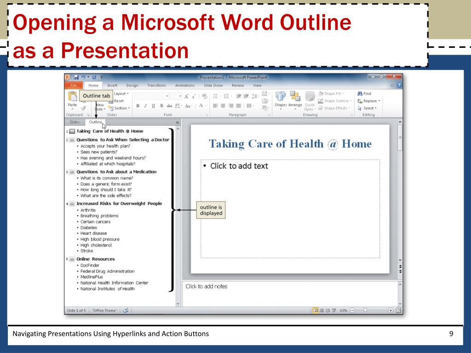The height and width of the screenshot is (353, 471).
Task: Click the zoom slider handle
Action: coord(365,310)
